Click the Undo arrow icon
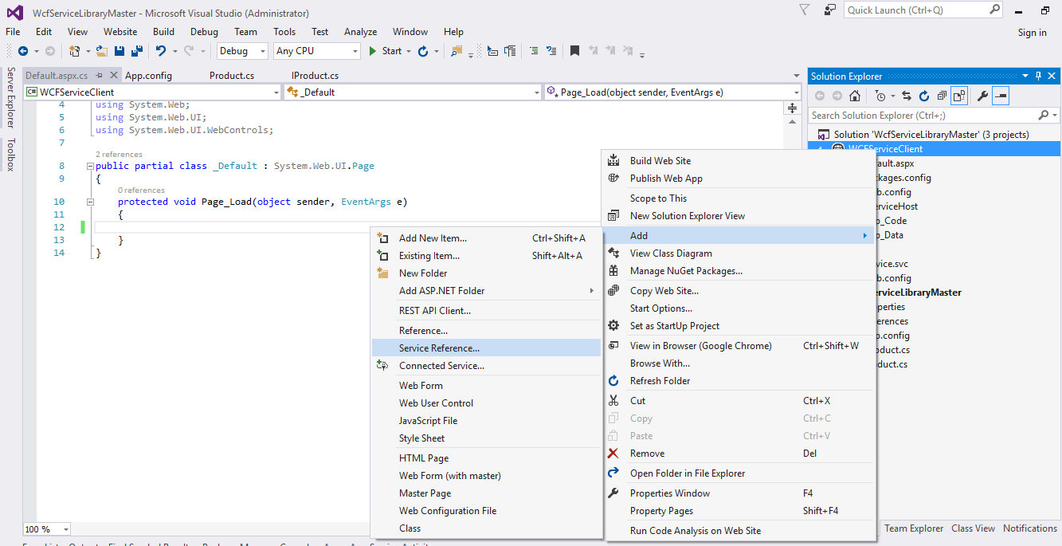This screenshot has height=546, width=1062. point(160,51)
